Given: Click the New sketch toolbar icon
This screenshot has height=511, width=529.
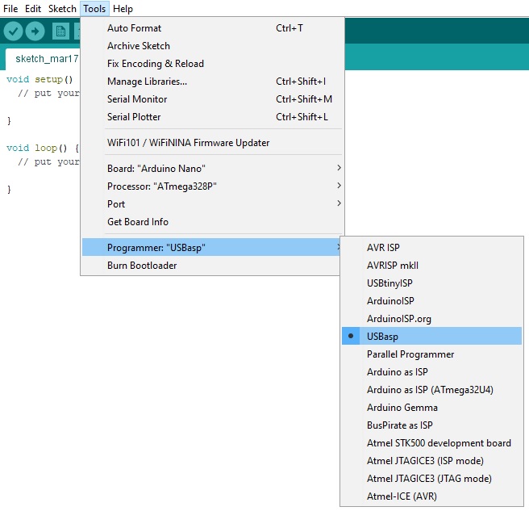Looking at the screenshot, I should (60, 31).
